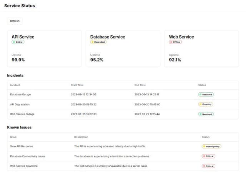This screenshot has width=246, height=177.
Task: Select the API Degradation incident name
Action: click(x=20, y=104)
